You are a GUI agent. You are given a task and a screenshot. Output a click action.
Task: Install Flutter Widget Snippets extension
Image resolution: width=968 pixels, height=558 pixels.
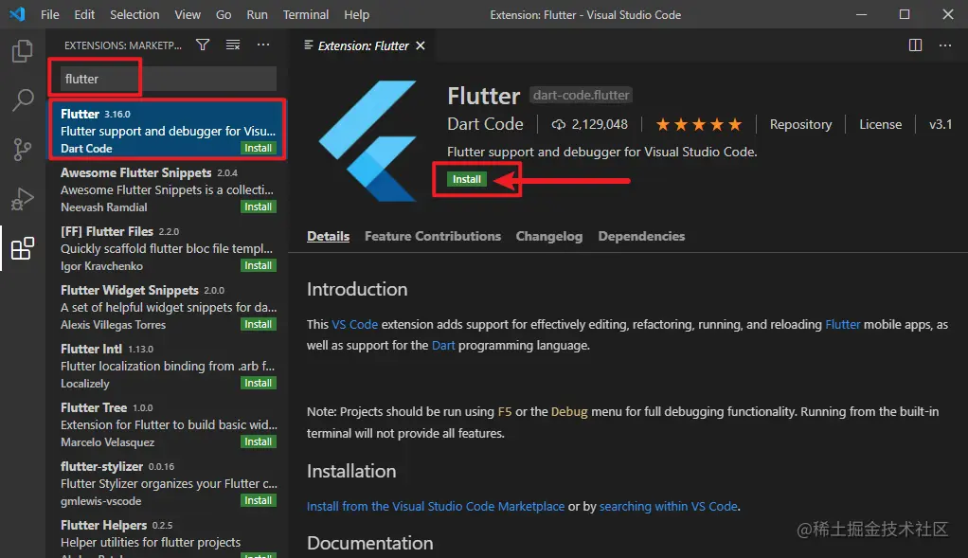(x=258, y=324)
